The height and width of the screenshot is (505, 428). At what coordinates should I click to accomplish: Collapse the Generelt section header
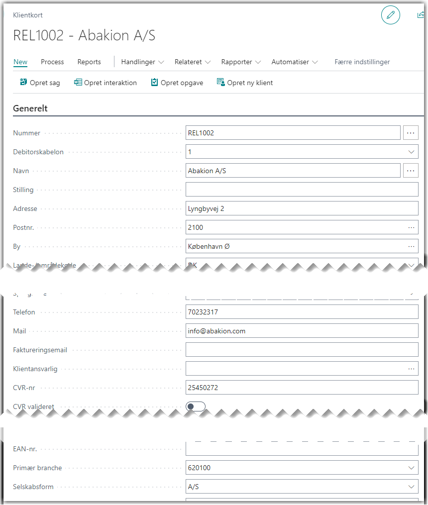click(x=30, y=108)
